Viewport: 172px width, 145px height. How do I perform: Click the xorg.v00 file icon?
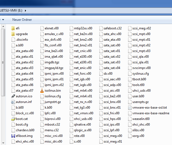pyautogui.click(x=130, y=136)
